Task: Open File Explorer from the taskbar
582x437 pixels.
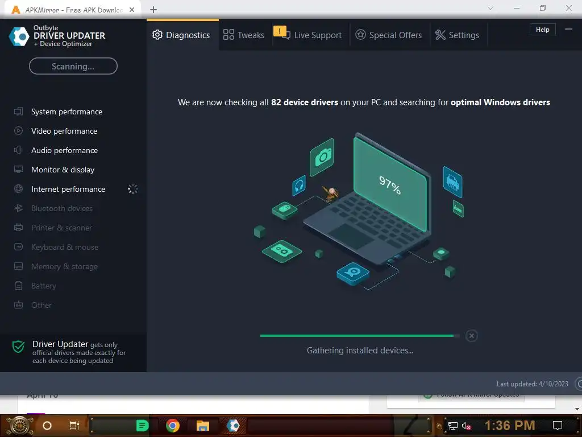Action: pyautogui.click(x=203, y=426)
